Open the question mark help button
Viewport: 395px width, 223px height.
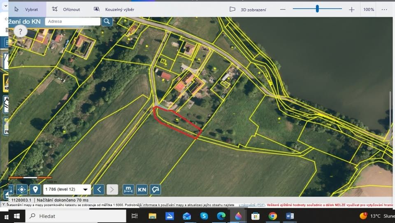[21, 32]
